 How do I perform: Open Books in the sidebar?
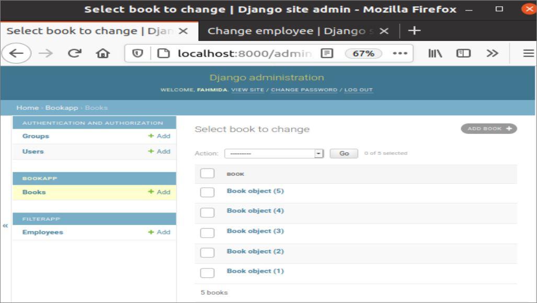pos(34,192)
